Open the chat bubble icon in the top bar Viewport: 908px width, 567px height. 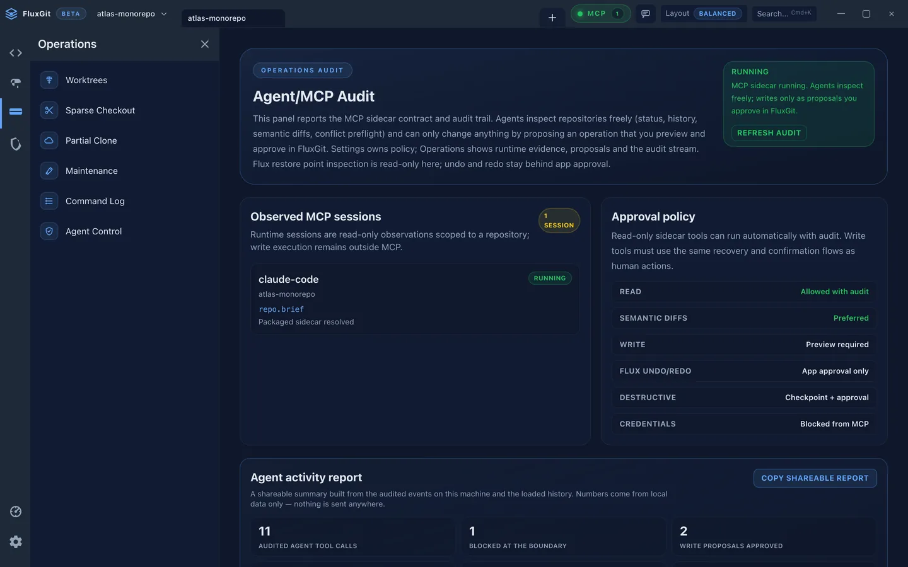646,14
